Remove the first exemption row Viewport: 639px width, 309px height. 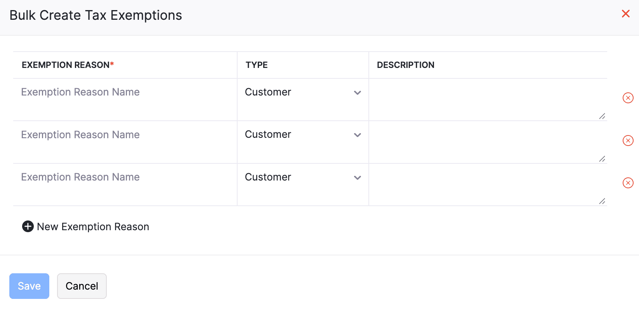[x=628, y=98]
